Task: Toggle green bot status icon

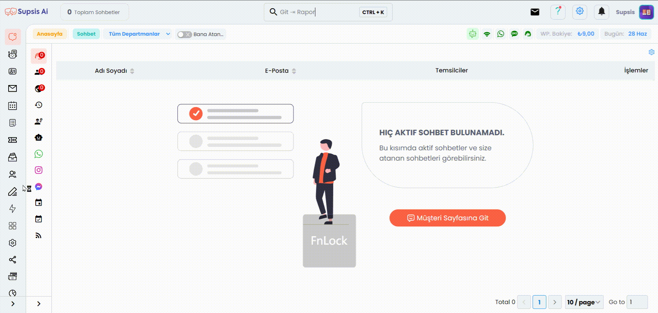Action: click(472, 34)
